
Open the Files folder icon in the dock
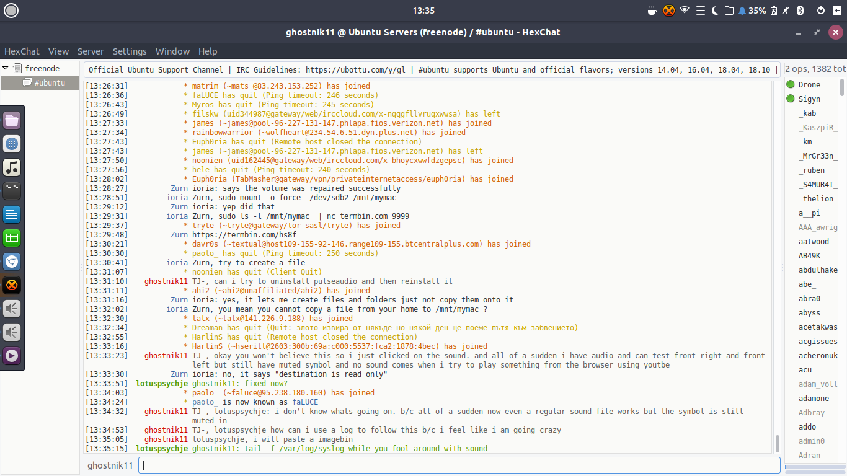(12, 120)
